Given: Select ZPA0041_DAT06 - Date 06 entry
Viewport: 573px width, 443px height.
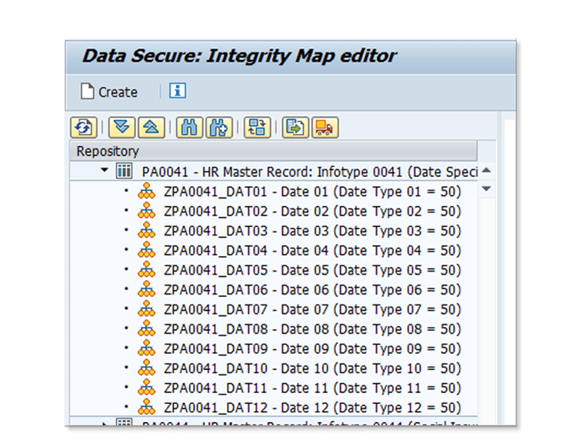Looking at the screenshot, I should tap(312, 290).
